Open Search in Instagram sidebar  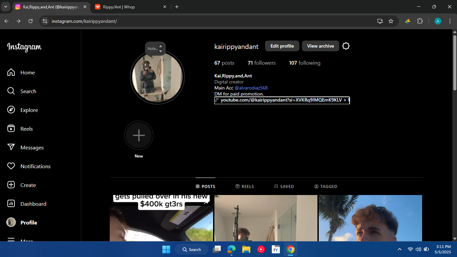tap(22, 91)
